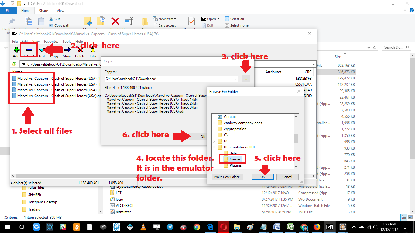Click the folder tree scrollbar thumb
Image resolution: width=415 pixels, height=233 pixels.
click(x=296, y=139)
